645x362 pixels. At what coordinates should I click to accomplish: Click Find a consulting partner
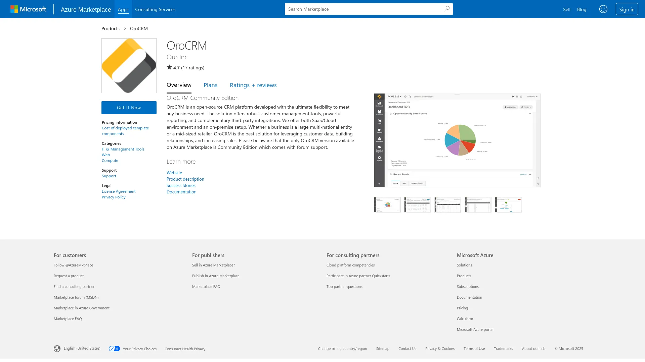(x=74, y=287)
